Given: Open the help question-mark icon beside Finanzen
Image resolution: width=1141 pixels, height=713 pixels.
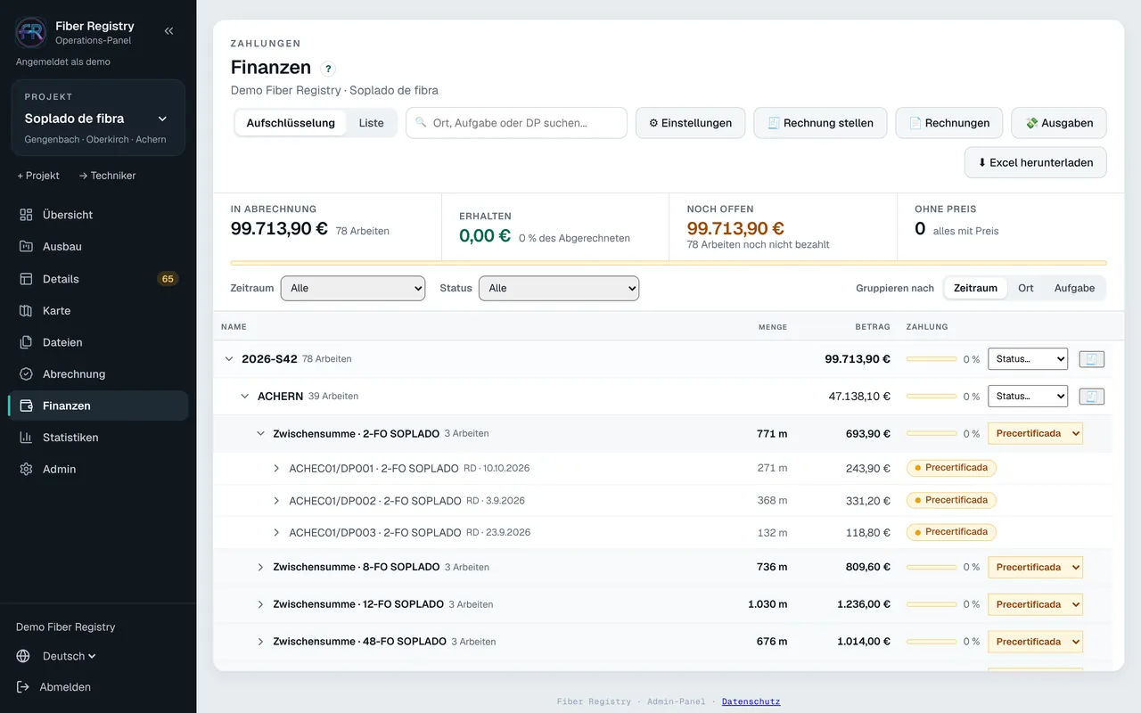Looking at the screenshot, I should point(328,69).
